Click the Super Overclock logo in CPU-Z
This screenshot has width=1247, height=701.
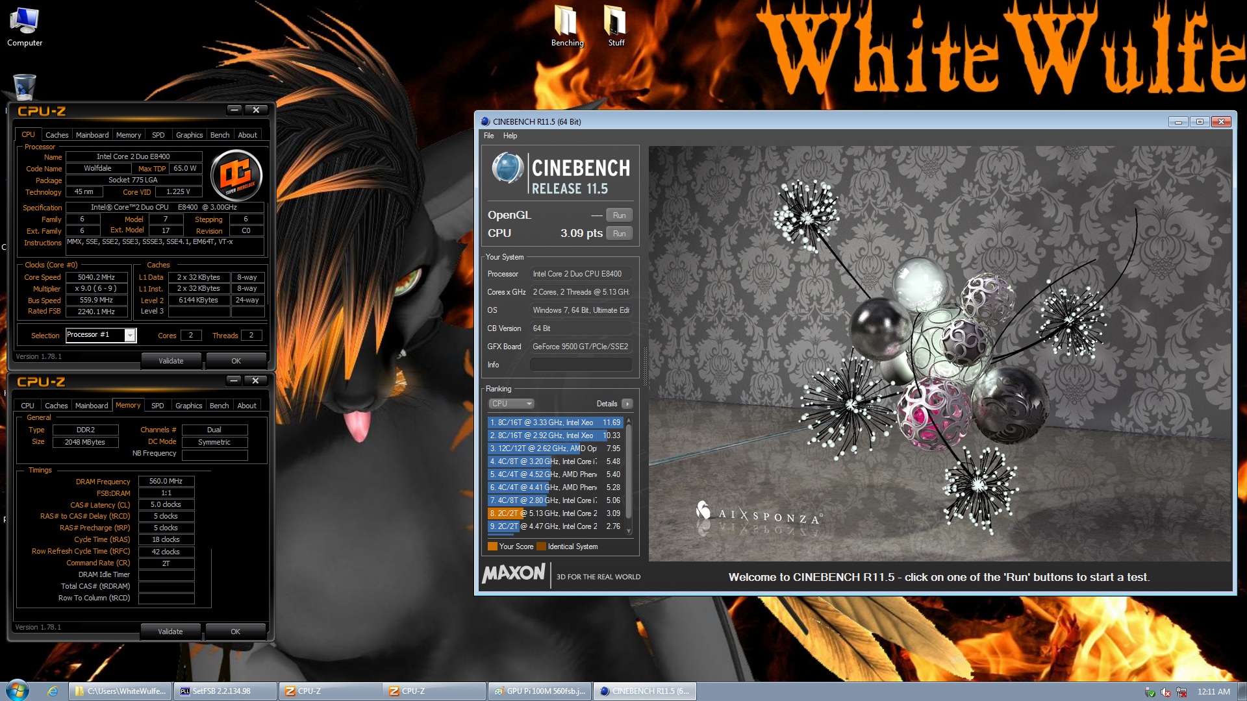tap(236, 174)
